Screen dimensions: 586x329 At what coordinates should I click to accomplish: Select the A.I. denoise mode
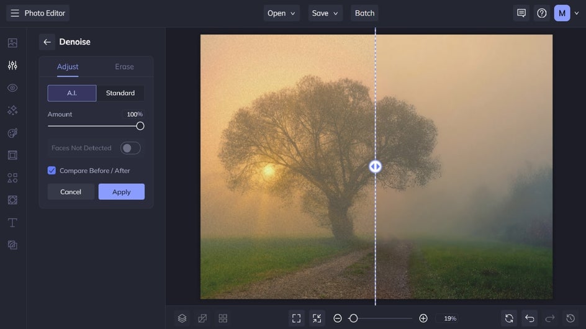pyautogui.click(x=72, y=93)
